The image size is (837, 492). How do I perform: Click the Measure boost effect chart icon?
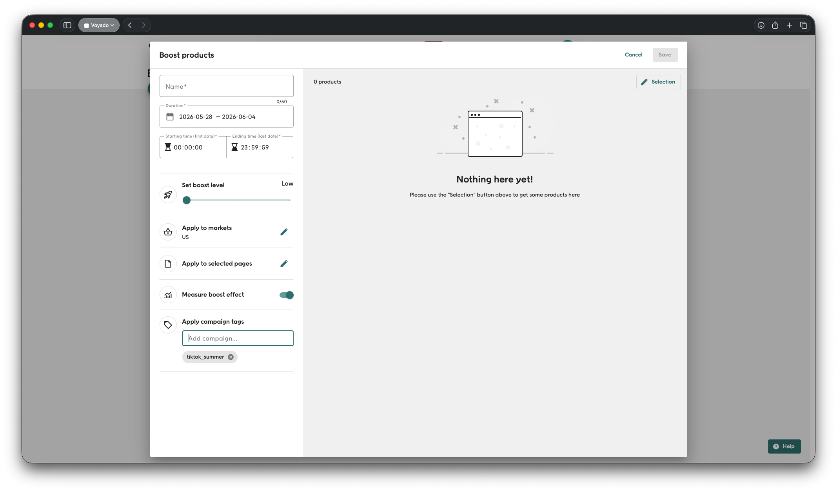click(168, 295)
